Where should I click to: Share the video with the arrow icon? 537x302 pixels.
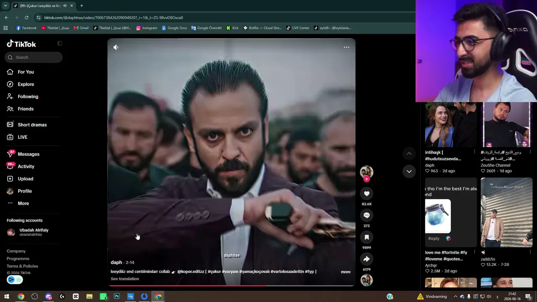click(367, 259)
